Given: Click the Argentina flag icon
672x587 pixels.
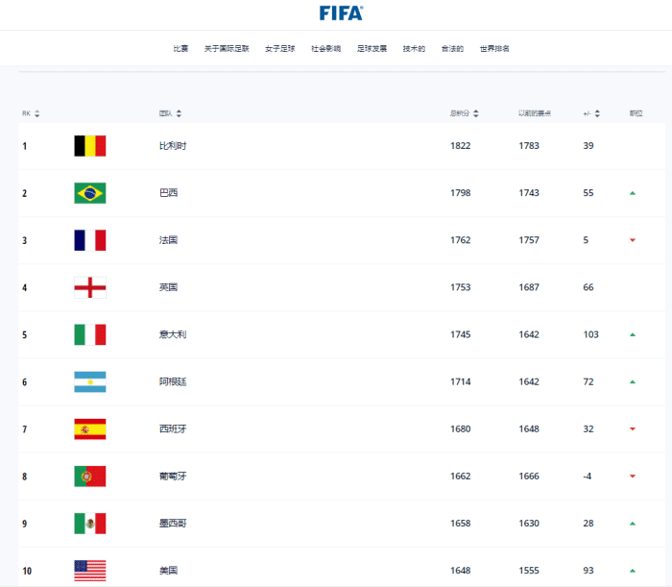Looking at the screenshot, I should (90, 381).
